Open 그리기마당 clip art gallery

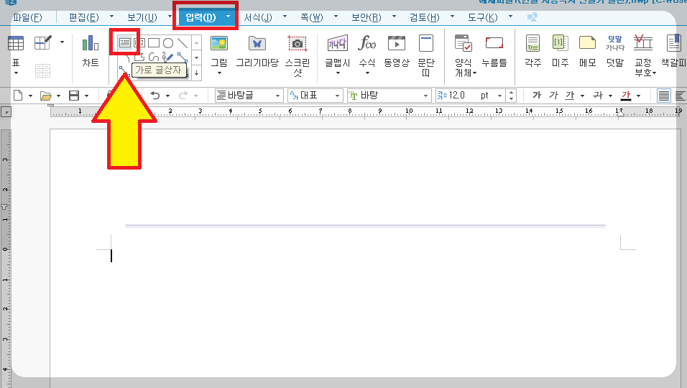[257, 51]
